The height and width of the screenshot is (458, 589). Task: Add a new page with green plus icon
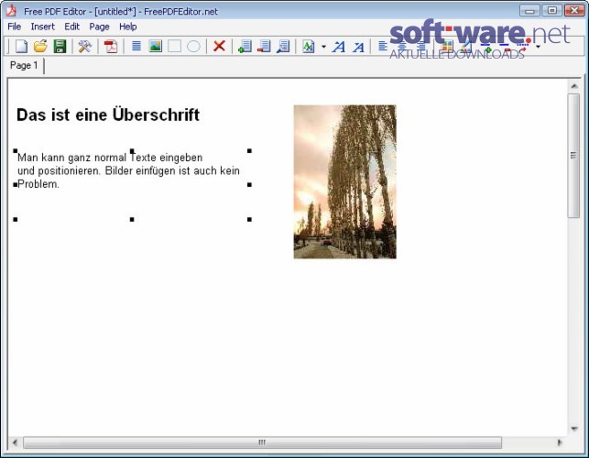pos(245,47)
